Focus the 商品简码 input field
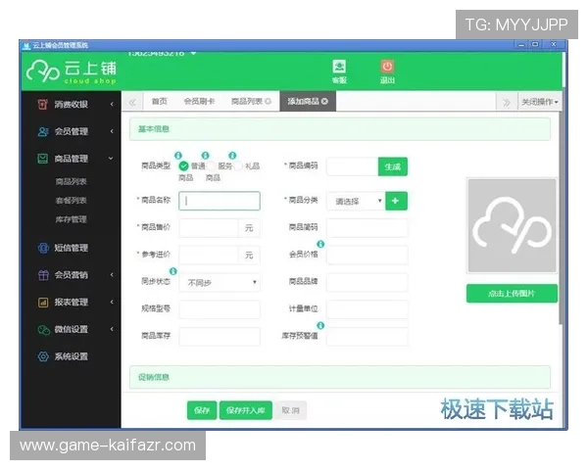Viewport: 588px width, 470px height. [x=367, y=228]
